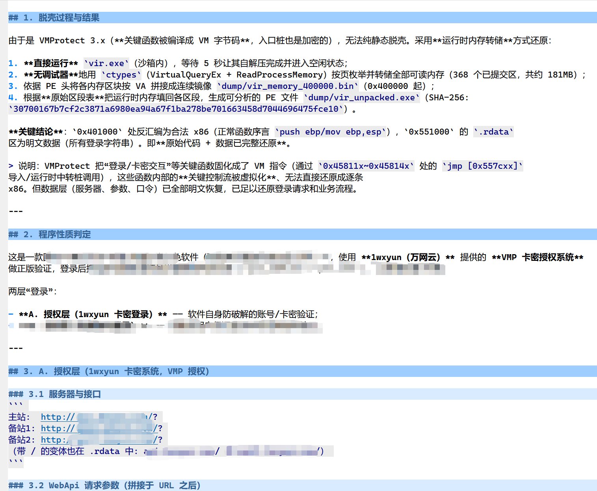The image size is (597, 491).
Task: Click the inline code `ctypes`
Action: point(121,75)
